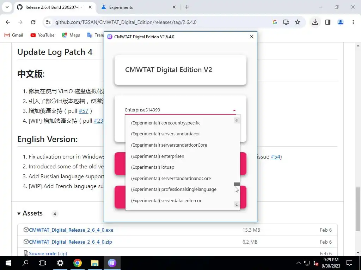Open Chrome profile avatar
Viewport: 361px width, 270px height.
click(x=341, y=22)
